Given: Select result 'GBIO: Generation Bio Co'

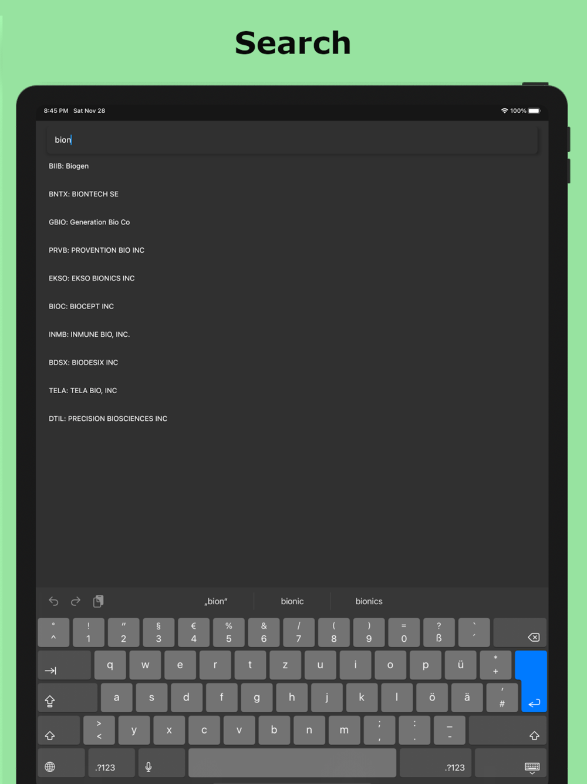Looking at the screenshot, I should 89,222.
